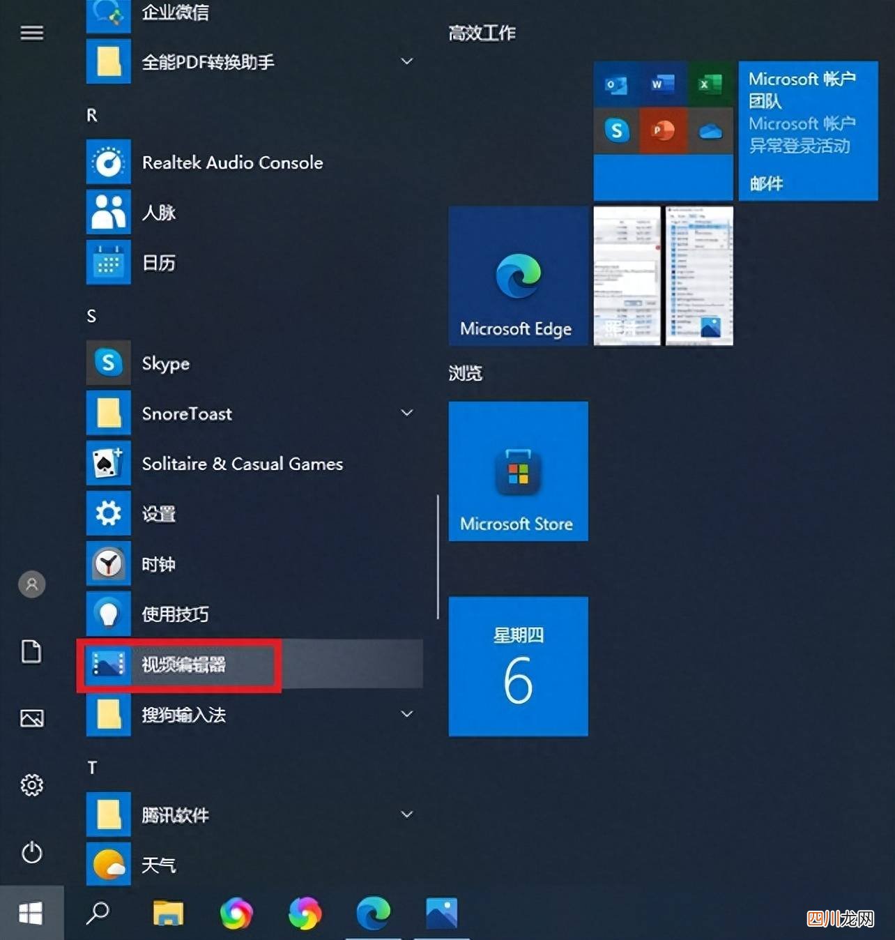Screen dimensions: 895x940
Task: Click the Word icon in Office tile
Action: point(663,84)
